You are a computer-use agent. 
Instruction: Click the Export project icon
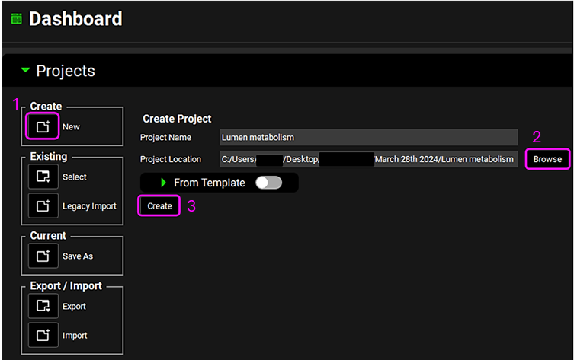pyautogui.click(x=43, y=306)
